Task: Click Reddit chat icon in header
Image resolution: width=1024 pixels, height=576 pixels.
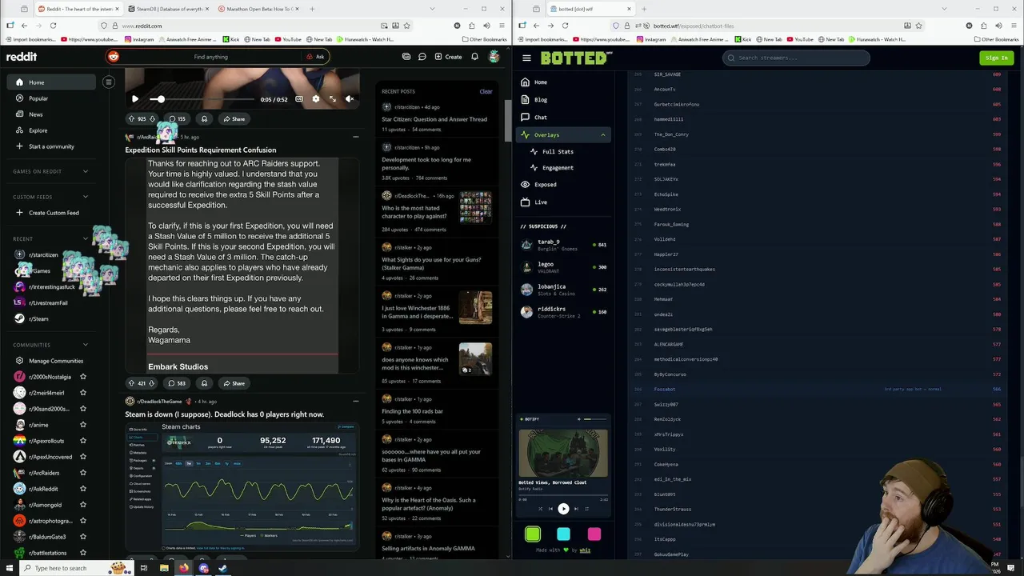Action: tap(422, 57)
